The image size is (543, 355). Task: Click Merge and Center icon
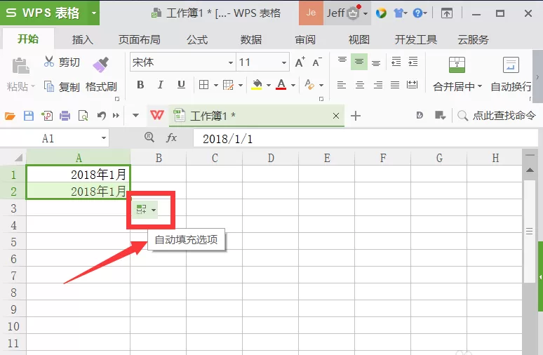coord(457,65)
